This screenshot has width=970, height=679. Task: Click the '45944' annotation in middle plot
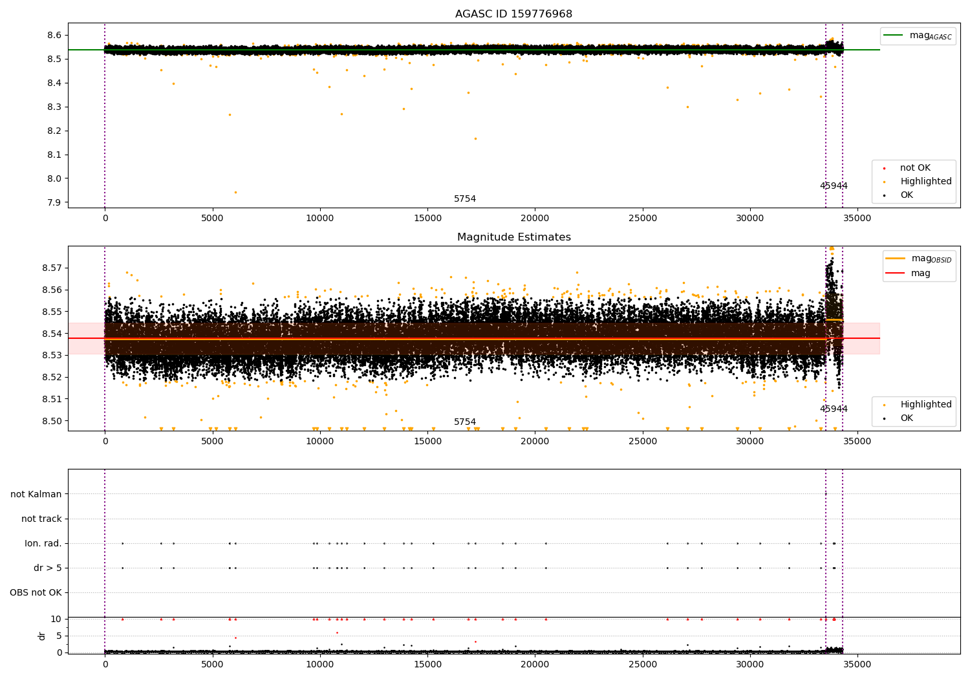tap(834, 409)
